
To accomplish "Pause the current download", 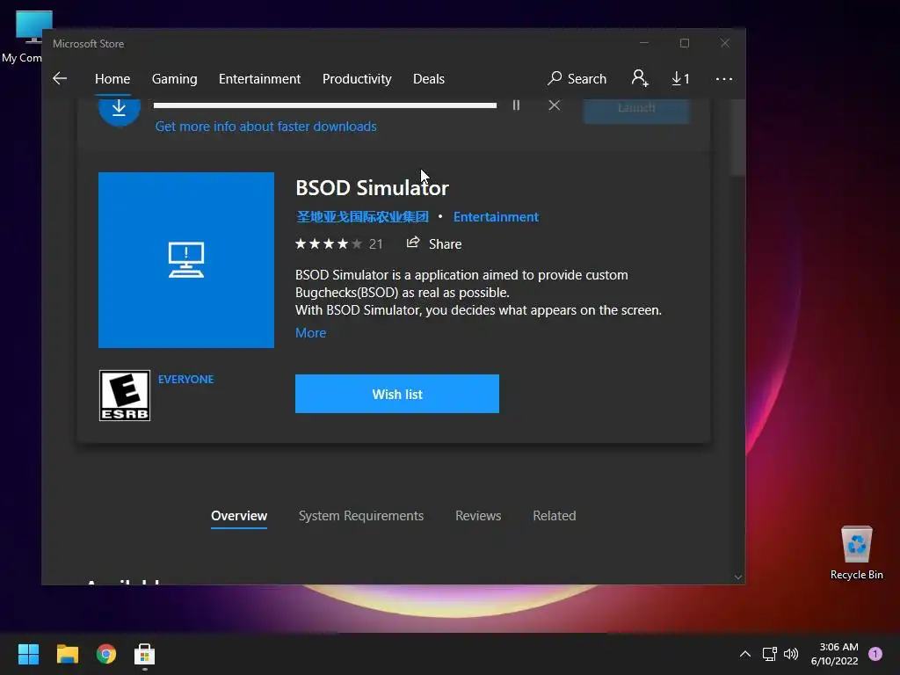I will tap(516, 105).
